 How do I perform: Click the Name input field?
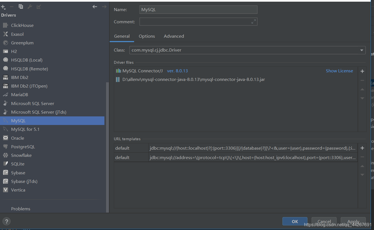point(198,9)
